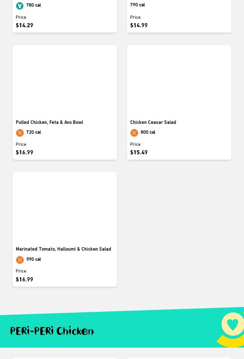244x359 pixels.
Task: Click the orange icon beside 800 cal
Action: [134, 133]
